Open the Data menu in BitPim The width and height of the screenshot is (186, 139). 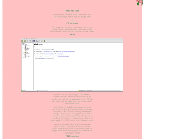point(27,39)
